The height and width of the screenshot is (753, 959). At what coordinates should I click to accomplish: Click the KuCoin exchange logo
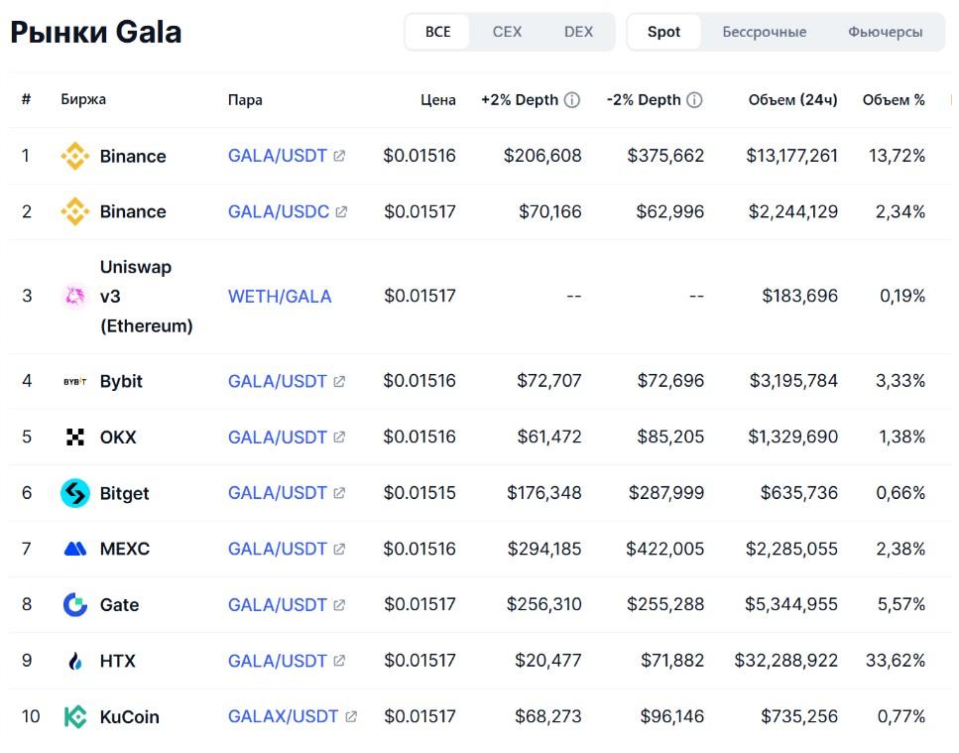[74, 716]
